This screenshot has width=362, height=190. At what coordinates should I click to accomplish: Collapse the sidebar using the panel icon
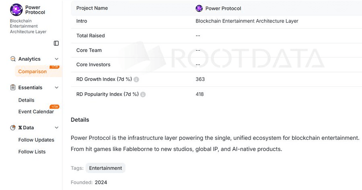pos(56,43)
